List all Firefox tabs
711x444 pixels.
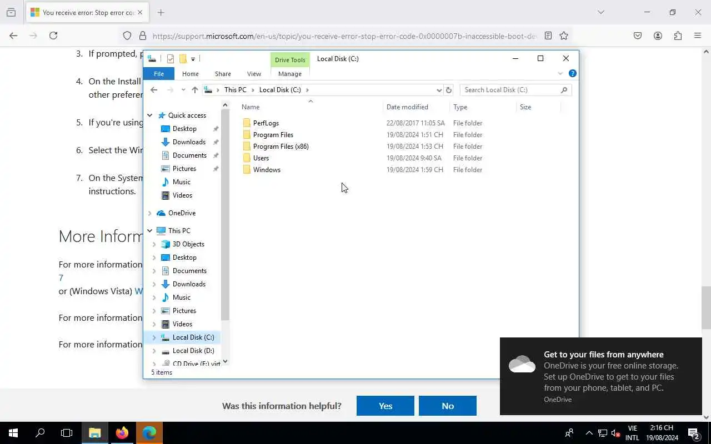pyautogui.click(x=600, y=12)
